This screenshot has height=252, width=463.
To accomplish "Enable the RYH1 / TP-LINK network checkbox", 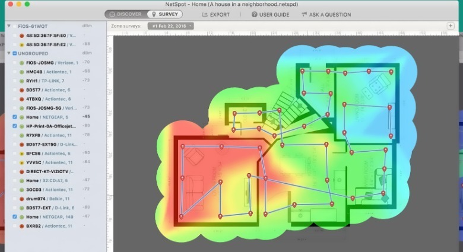I will 14,81.
